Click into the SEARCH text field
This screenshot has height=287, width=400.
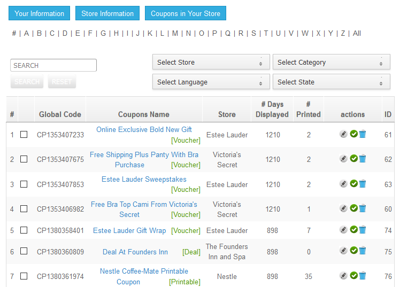[x=53, y=65]
